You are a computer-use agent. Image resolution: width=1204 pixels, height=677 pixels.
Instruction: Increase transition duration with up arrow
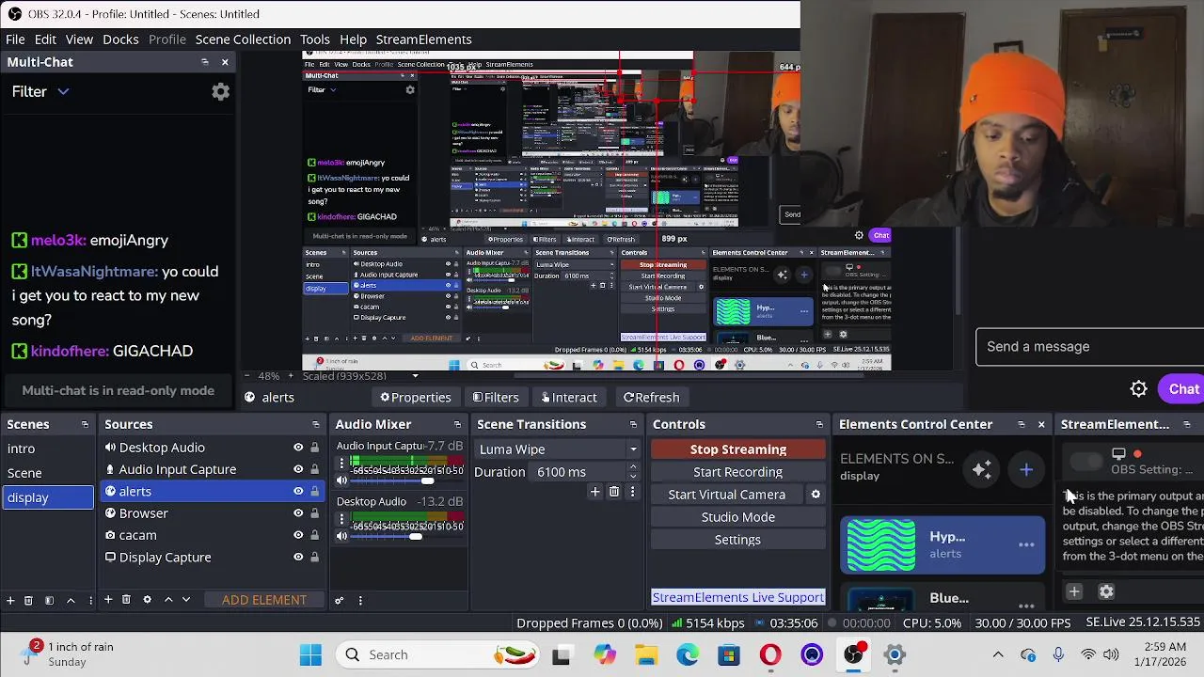tap(632, 467)
